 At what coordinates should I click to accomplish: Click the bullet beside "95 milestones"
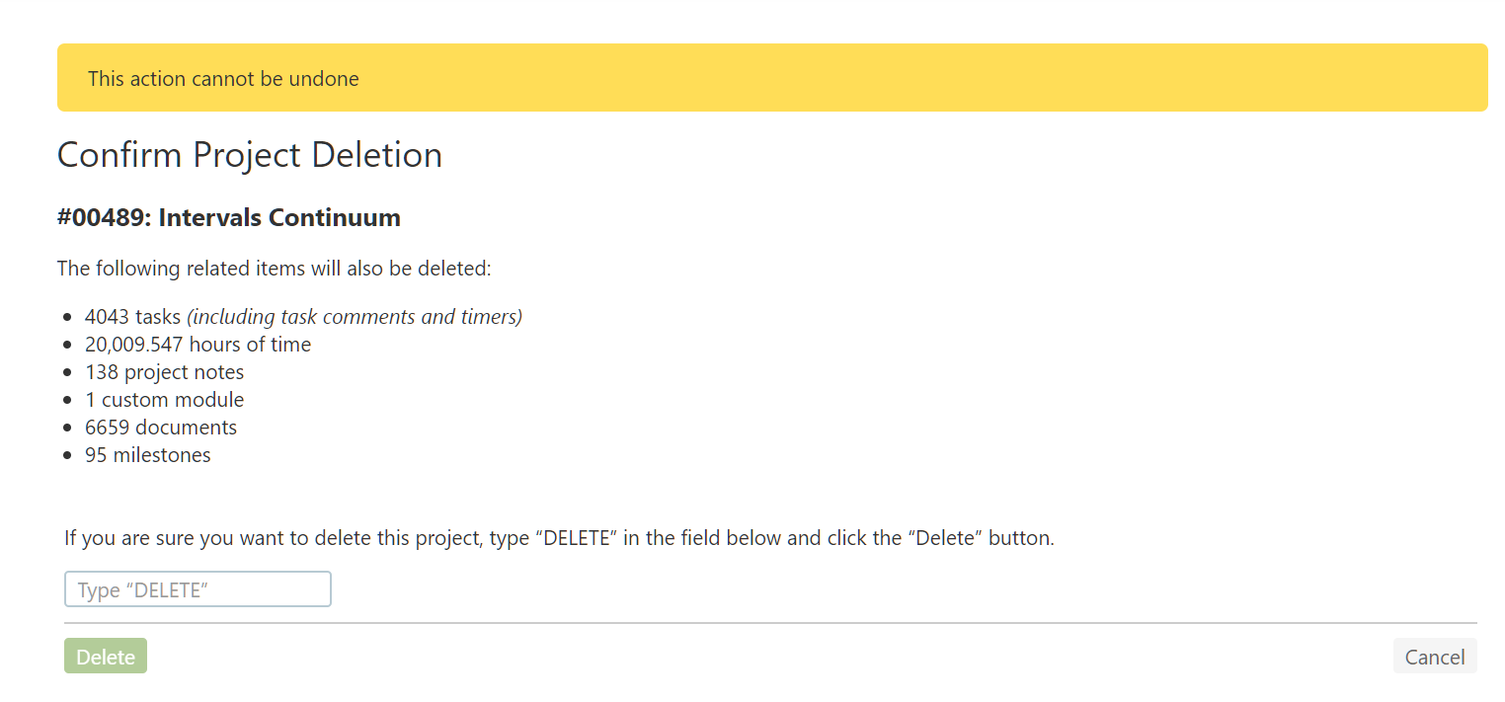coord(67,456)
